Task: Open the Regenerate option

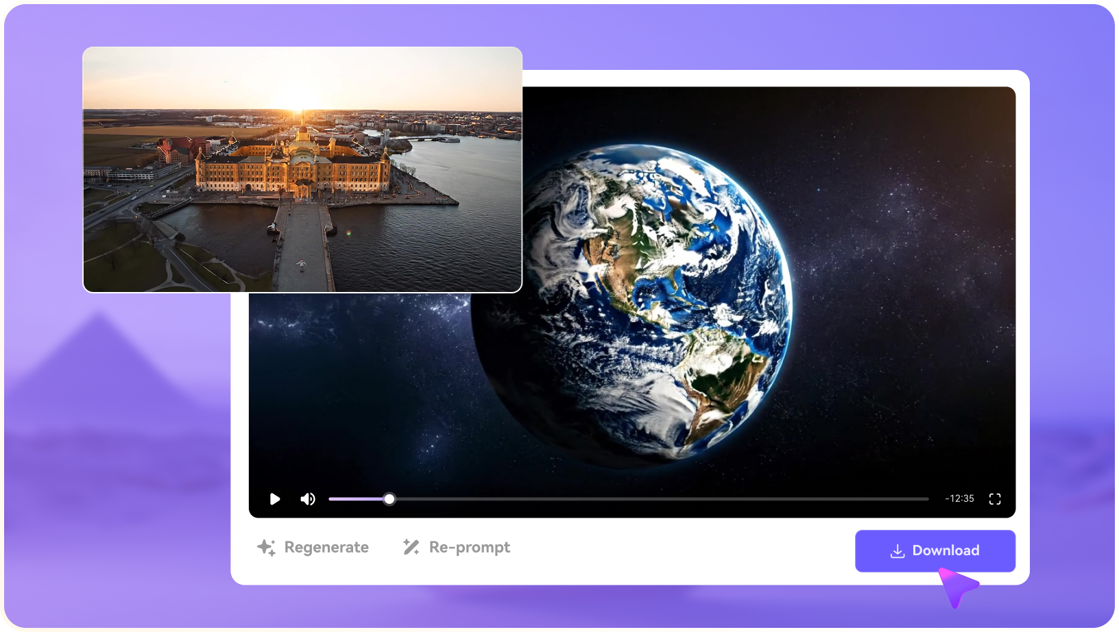Action: 326,547
